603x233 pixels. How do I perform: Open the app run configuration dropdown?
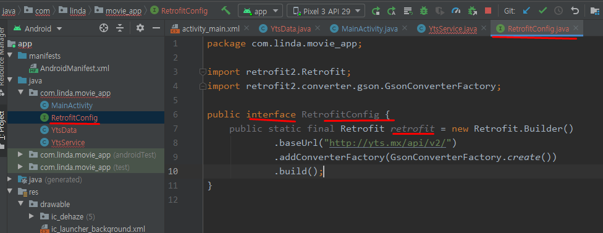point(260,11)
